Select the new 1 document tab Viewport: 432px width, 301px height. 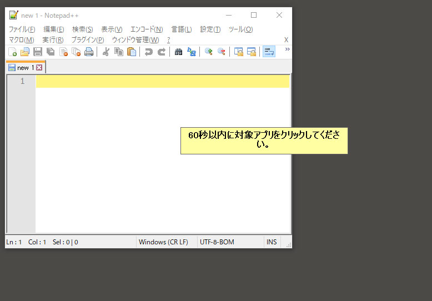coord(26,68)
